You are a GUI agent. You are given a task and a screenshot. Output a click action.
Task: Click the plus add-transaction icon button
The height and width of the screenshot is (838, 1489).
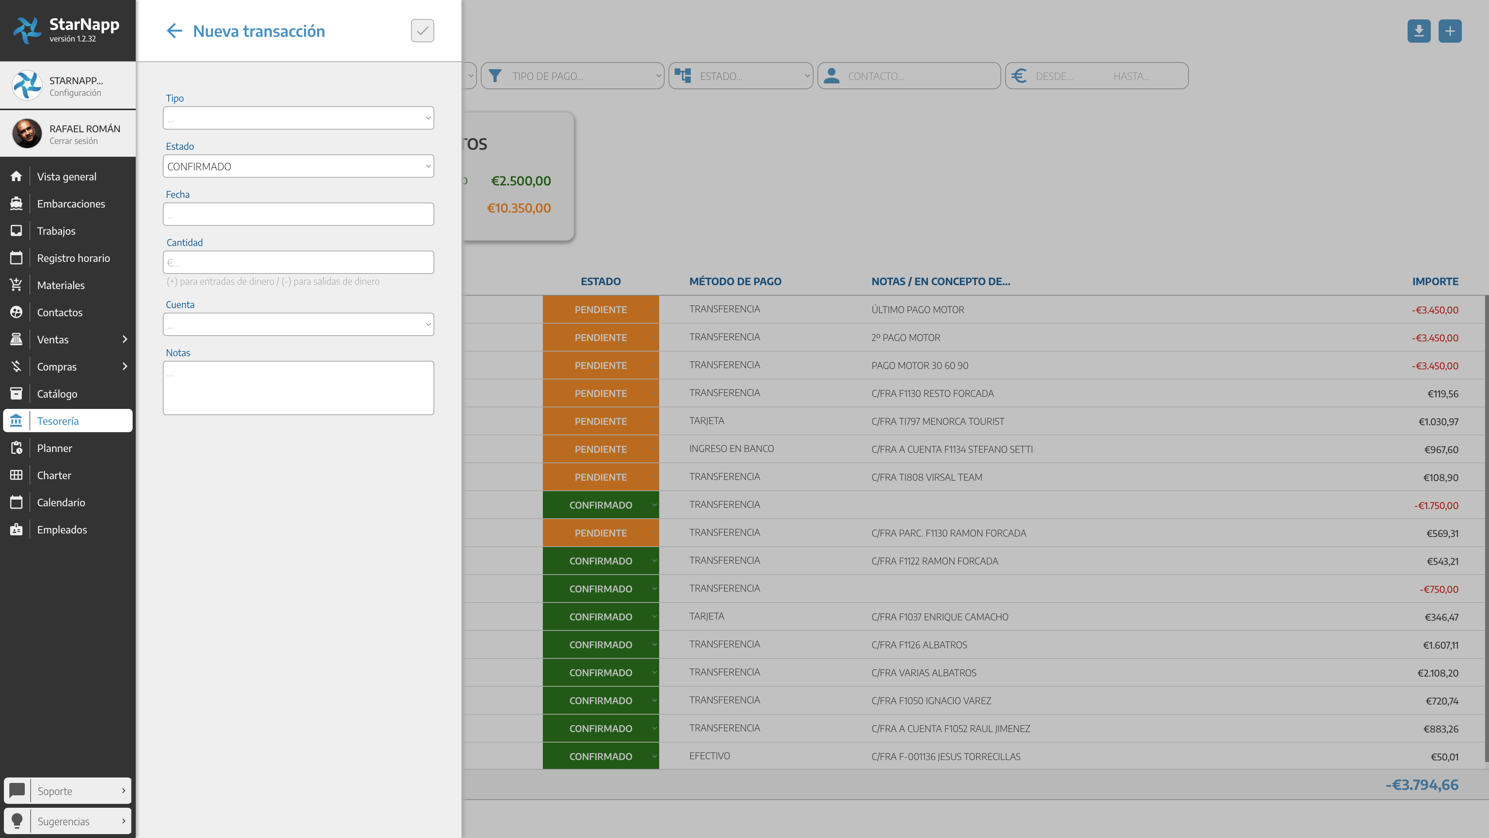(x=1450, y=31)
